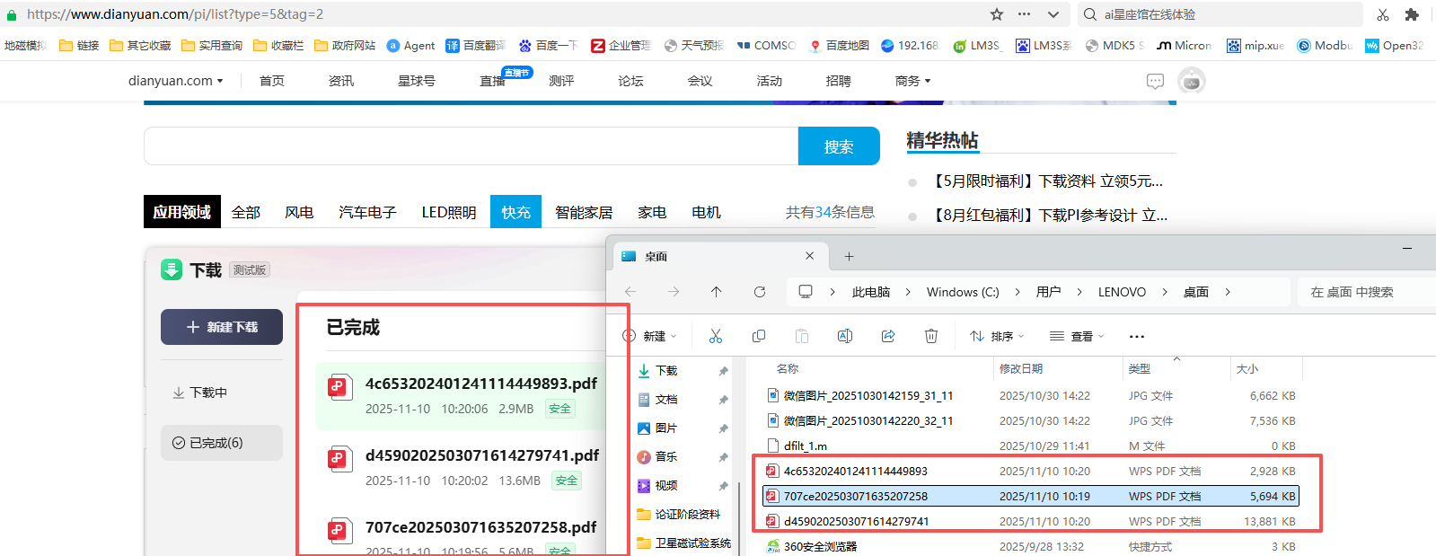Open the Micron bookmark
Screen dimensions: 1436x556
pos(1185,45)
